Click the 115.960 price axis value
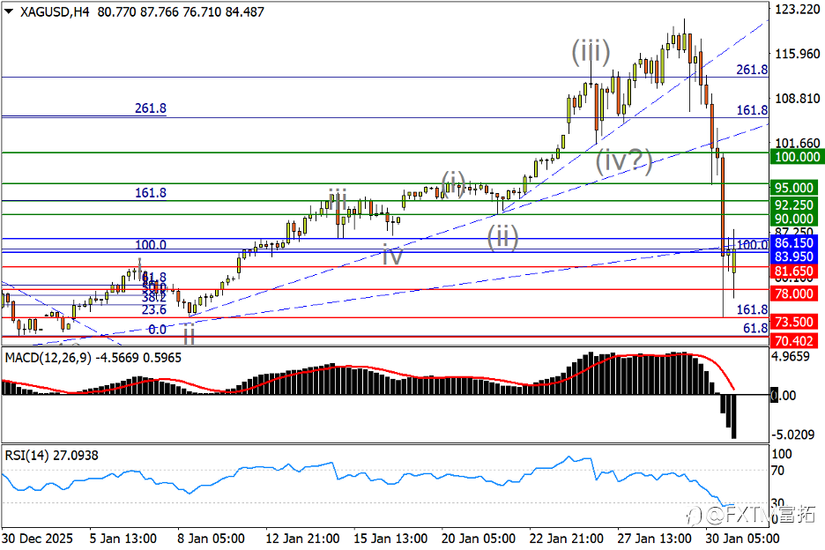 click(x=797, y=53)
